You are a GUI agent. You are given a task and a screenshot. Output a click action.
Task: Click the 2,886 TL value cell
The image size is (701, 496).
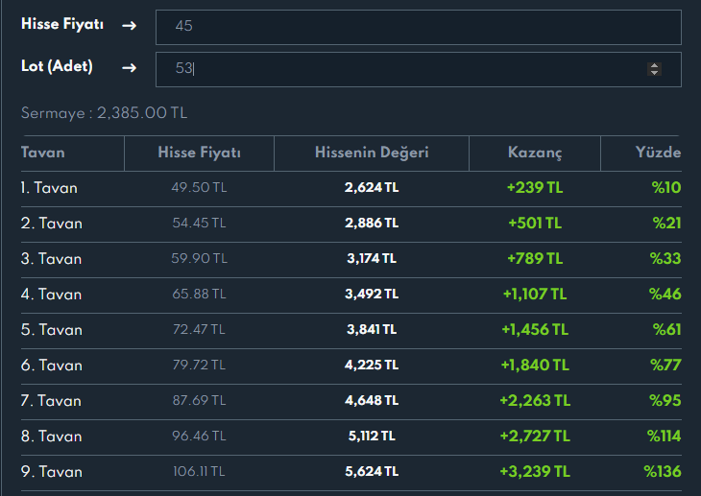coord(372,223)
